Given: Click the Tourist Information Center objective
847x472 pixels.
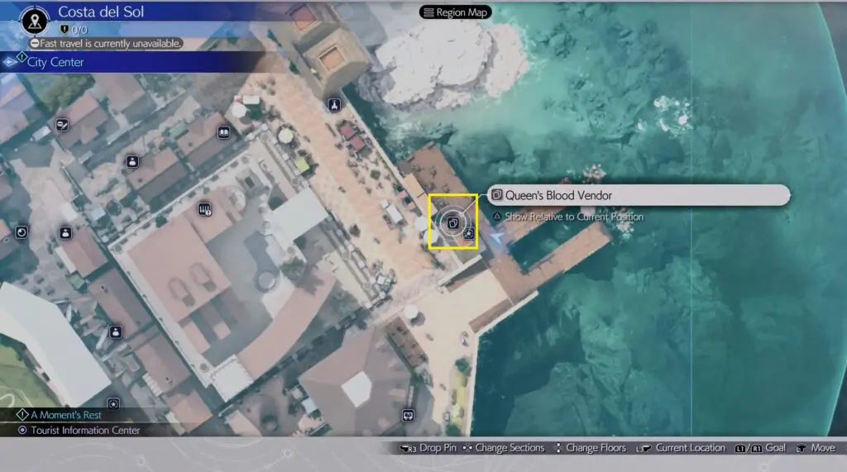Looking at the screenshot, I should click(84, 431).
